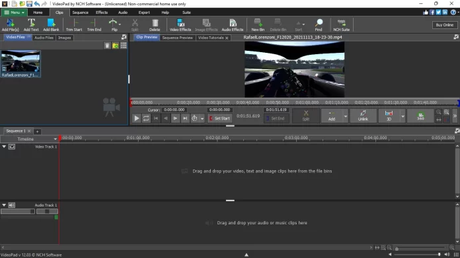Click the Cursor time input field
460x258 pixels.
pyautogui.click(x=174, y=110)
